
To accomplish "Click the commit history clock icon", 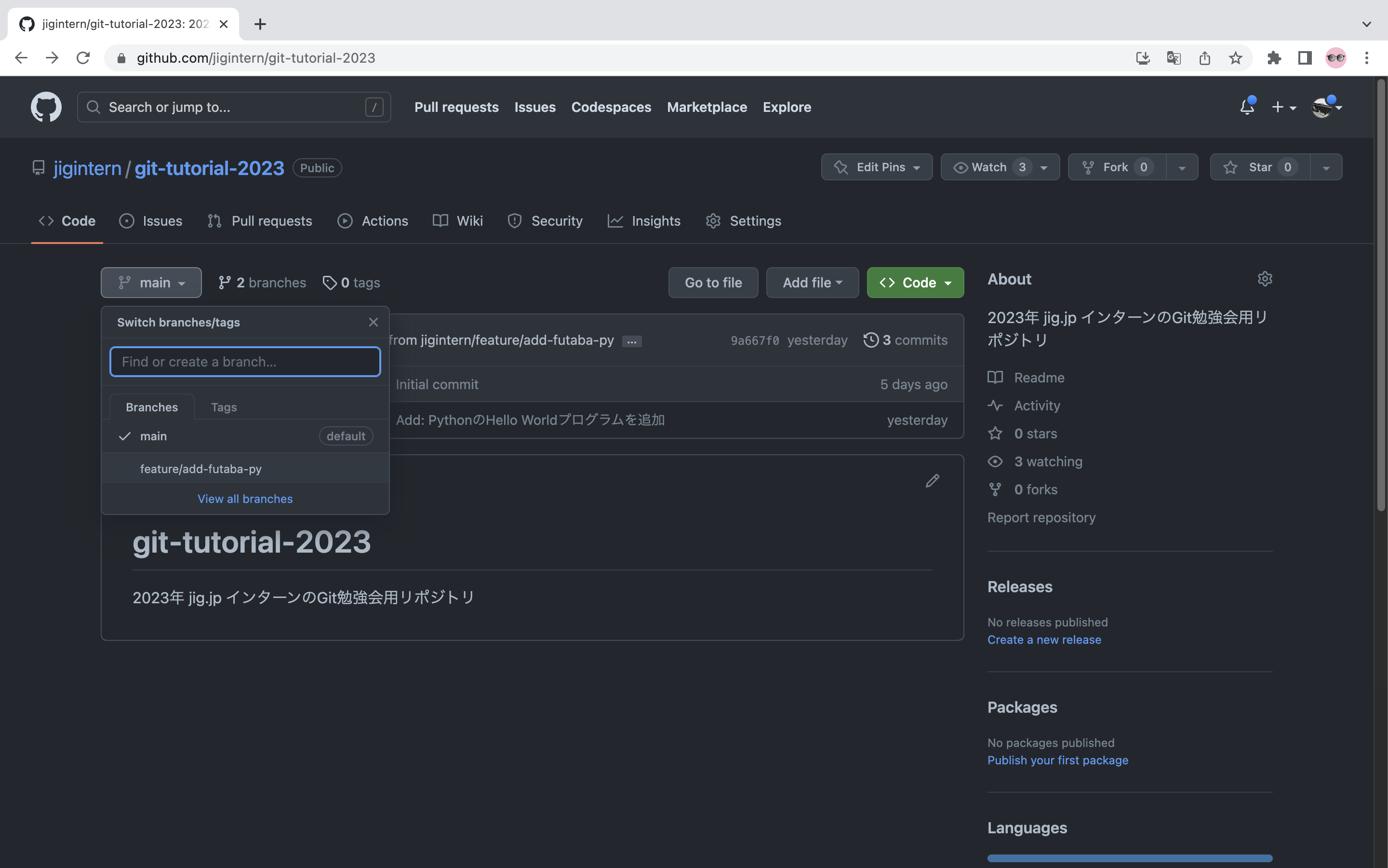I will (x=871, y=340).
